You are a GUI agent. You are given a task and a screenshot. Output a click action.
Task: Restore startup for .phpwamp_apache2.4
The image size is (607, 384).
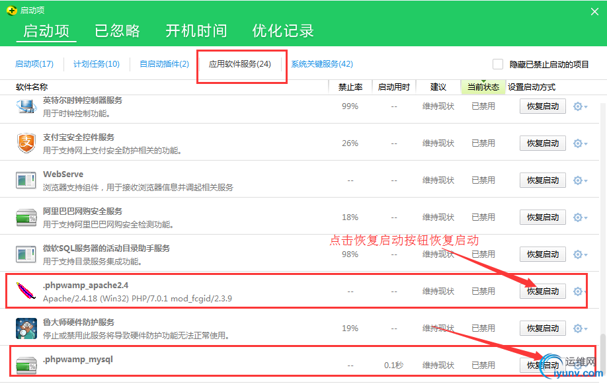pos(542,291)
